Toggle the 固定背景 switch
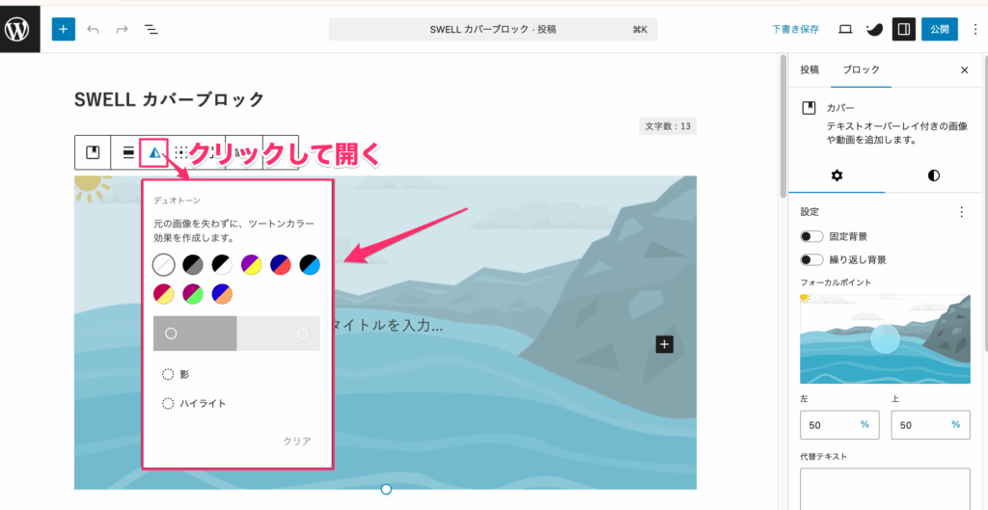 point(811,236)
